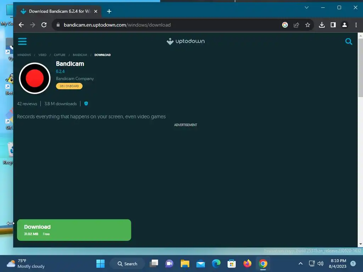Open Microsoft Store from the taskbar

click(231, 263)
